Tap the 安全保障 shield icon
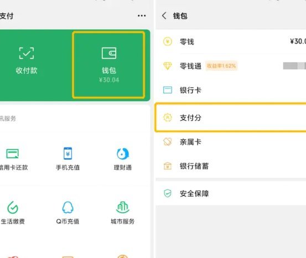306x258 pixels. [x=168, y=193]
